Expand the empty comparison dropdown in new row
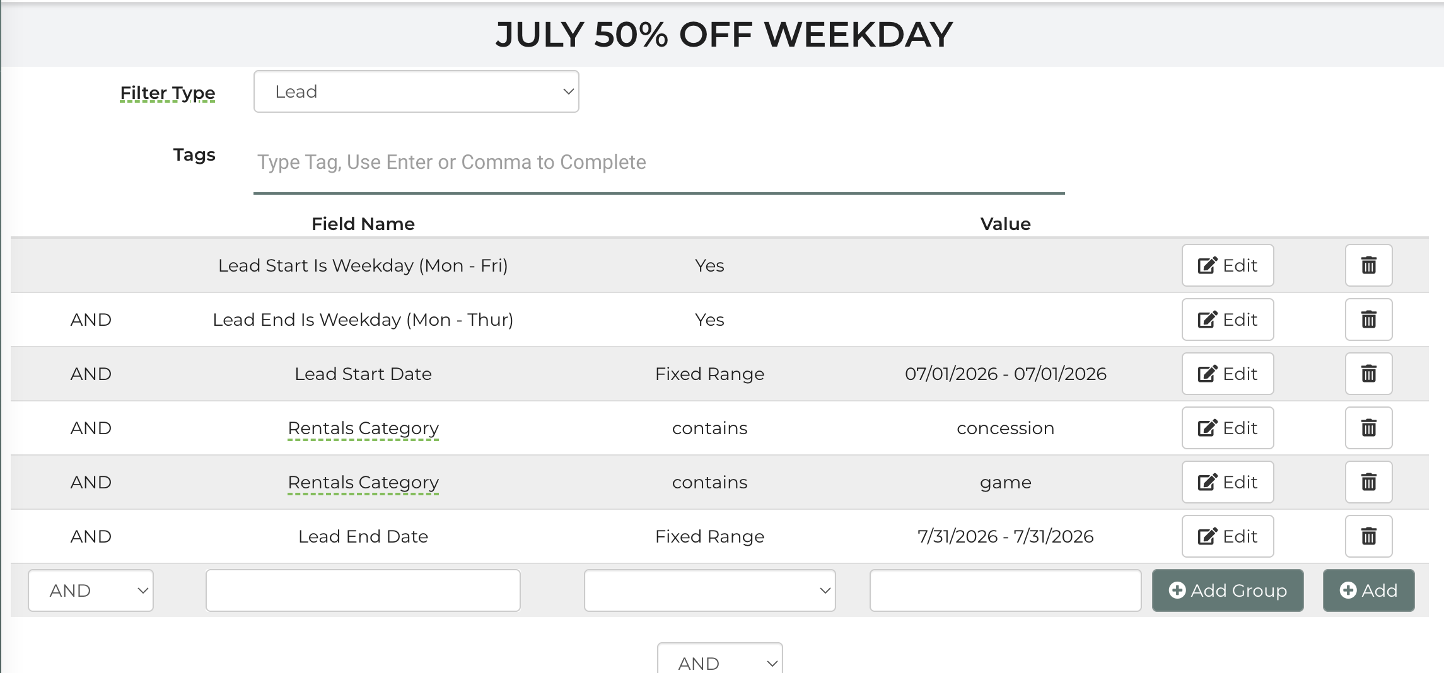This screenshot has width=1444, height=673. pyautogui.click(x=709, y=590)
